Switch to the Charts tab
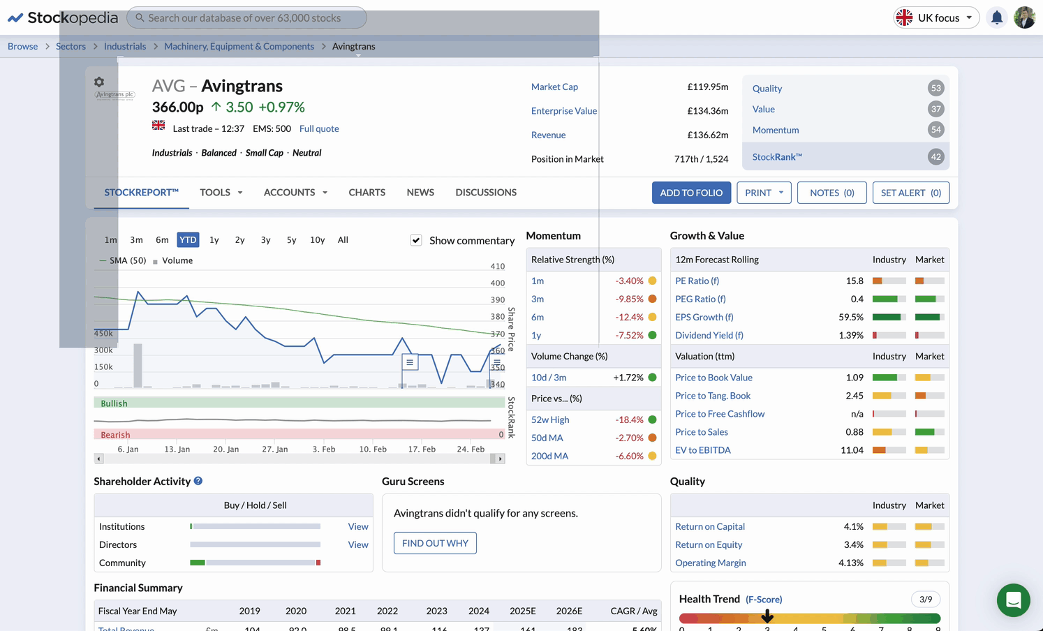This screenshot has width=1043, height=631. 367,193
